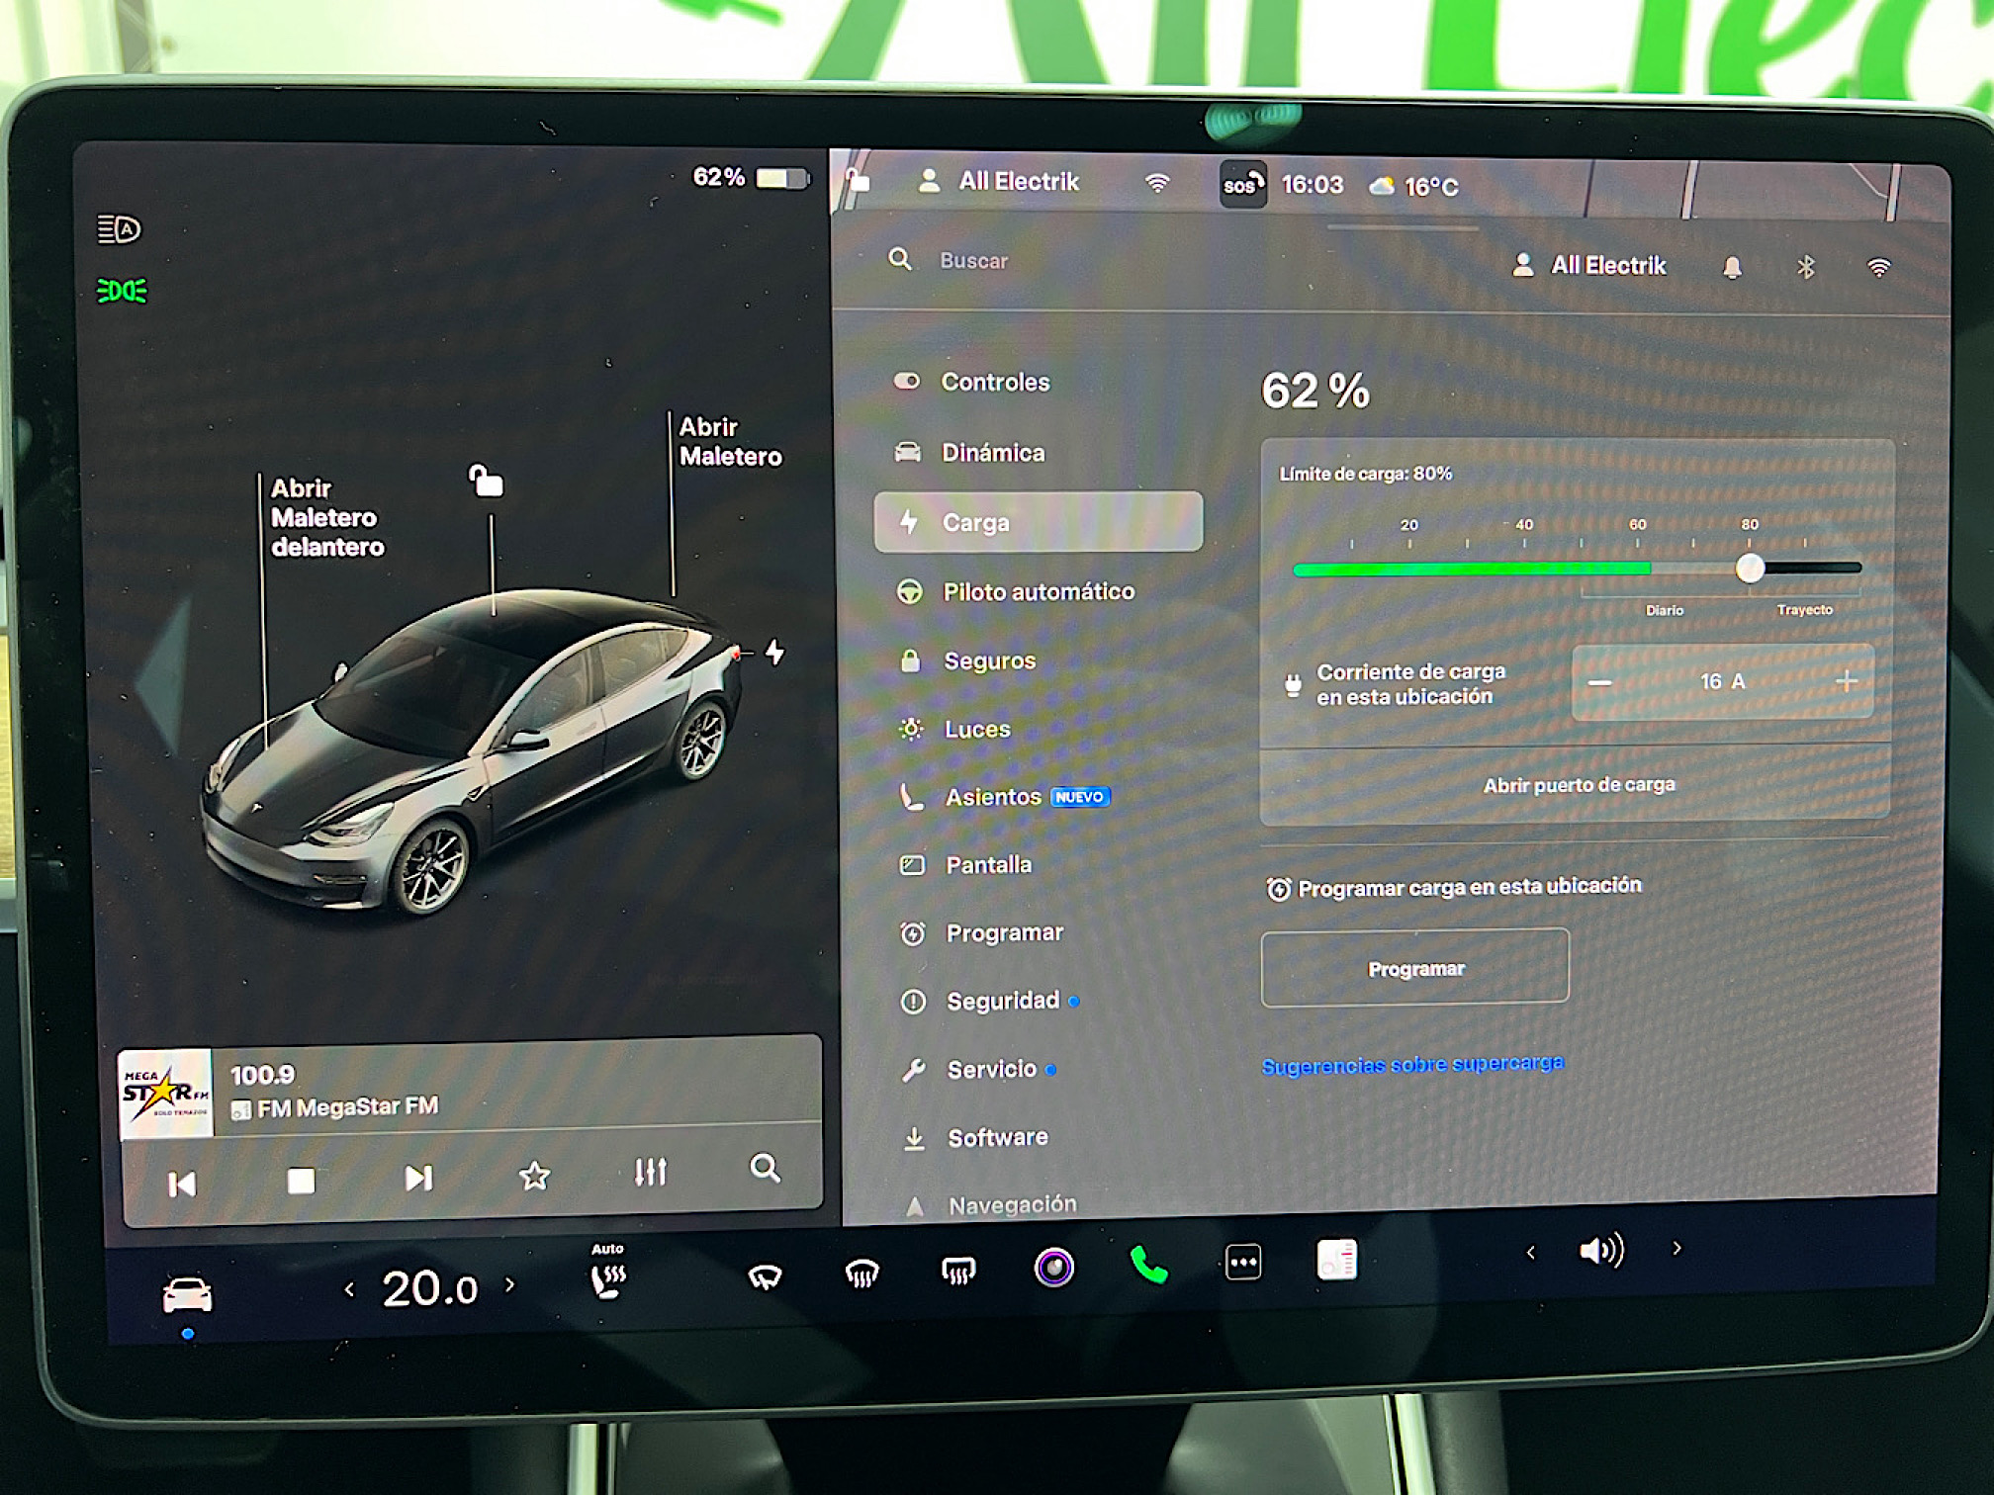Select the Luces menu item
This screenshot has width=1994, height=1495.
click(x=977, y=730)
